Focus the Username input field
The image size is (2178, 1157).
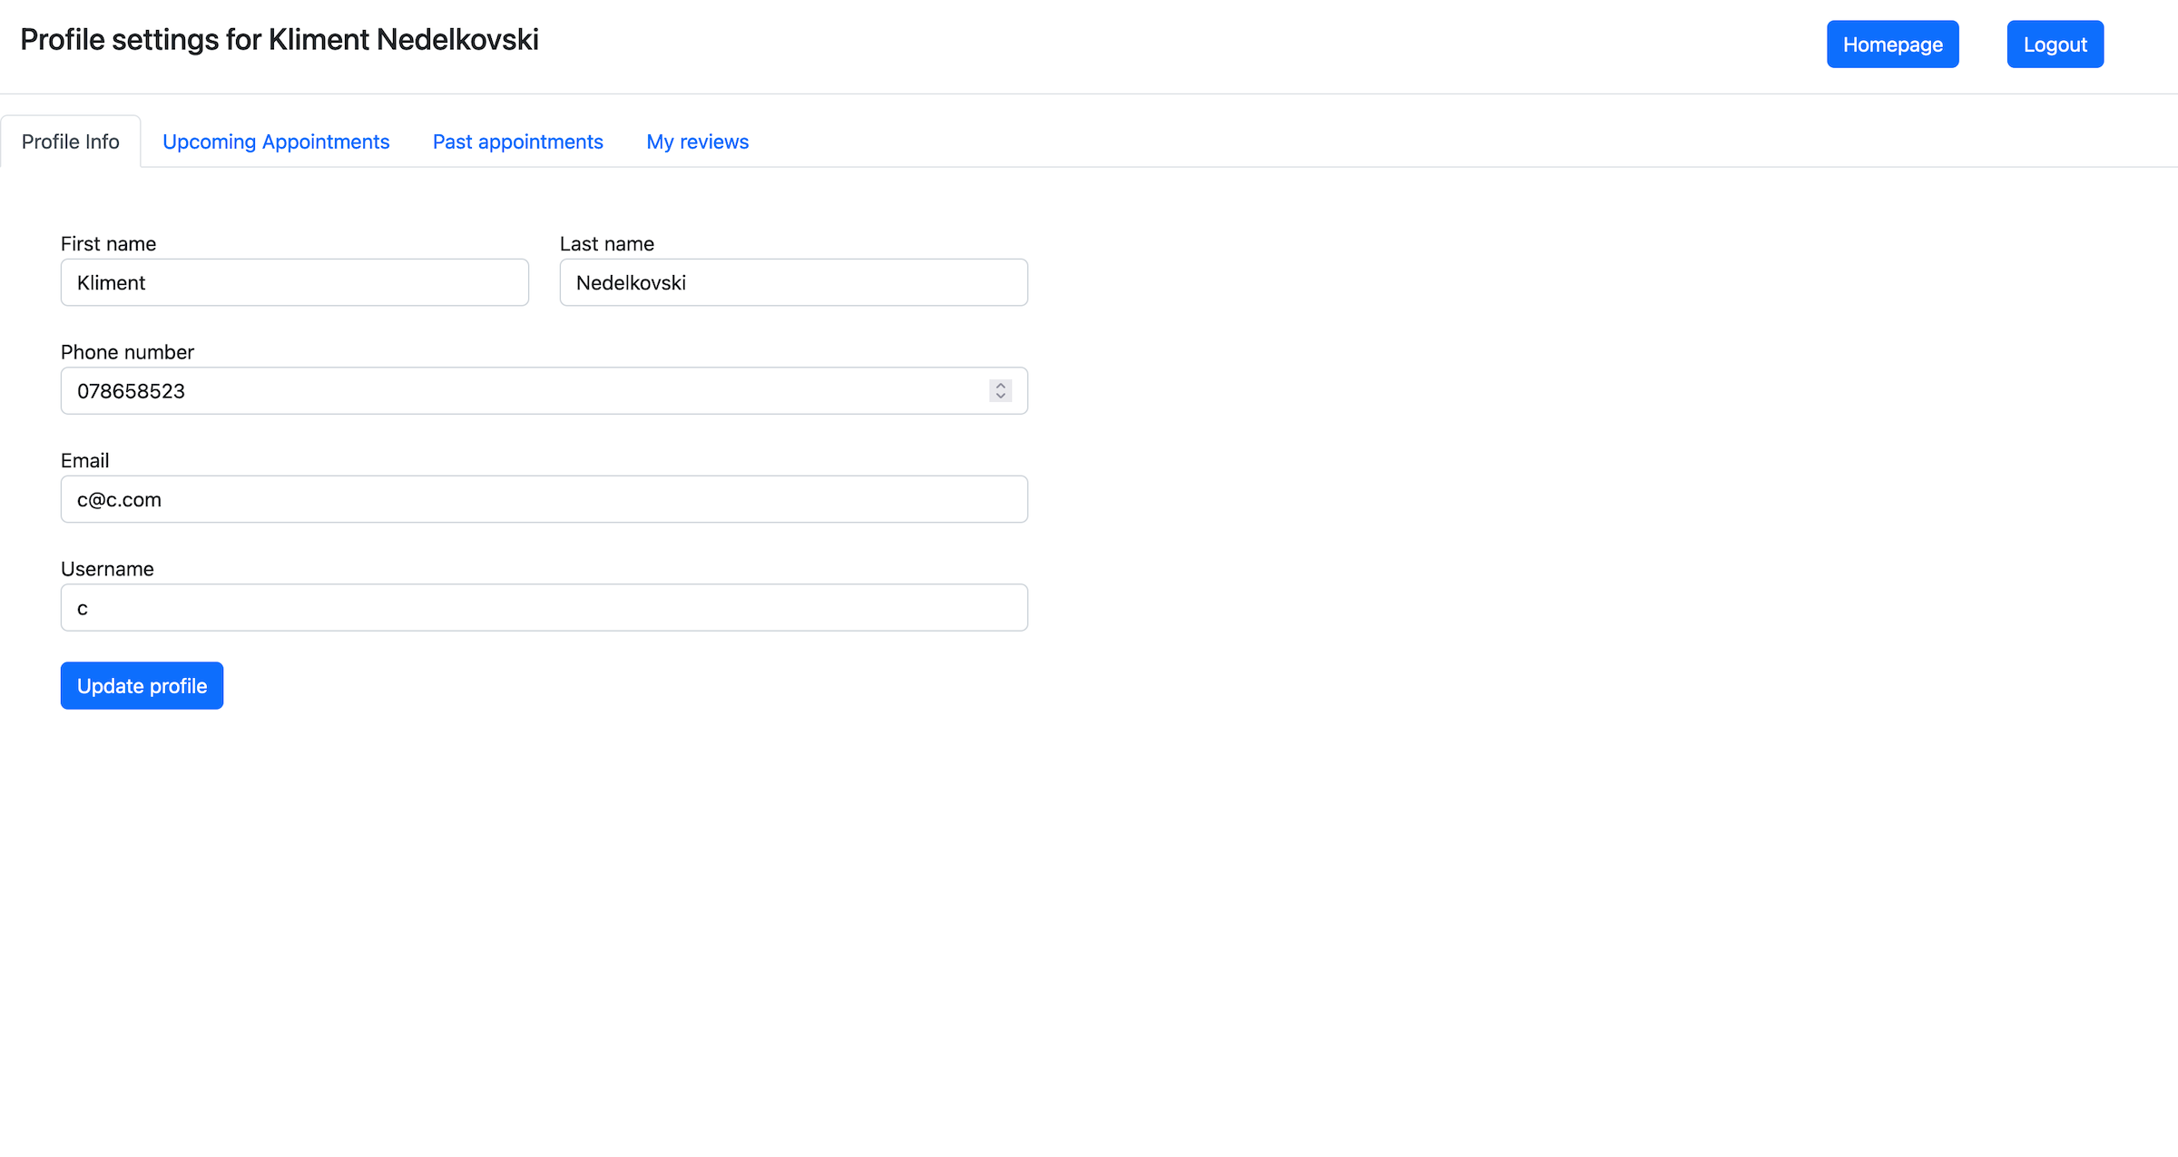544,608
